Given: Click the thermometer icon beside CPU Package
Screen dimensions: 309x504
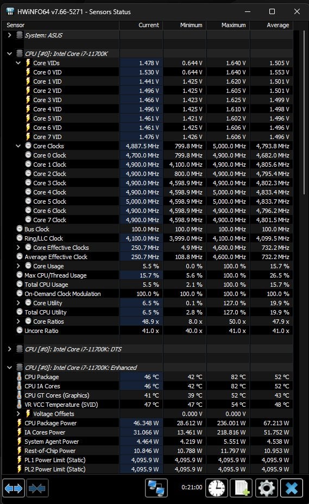Looking at the screenshot, I should pyautogui.click(x=20, y=376).
